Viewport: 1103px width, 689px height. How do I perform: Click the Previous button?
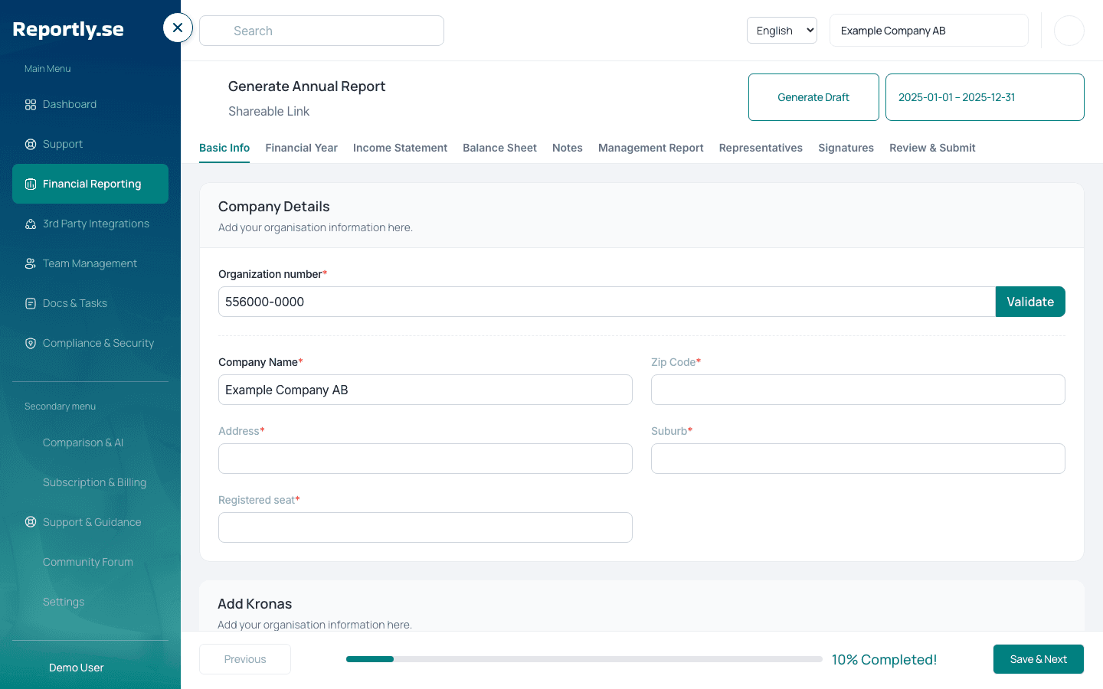click(x=245, y=659)
